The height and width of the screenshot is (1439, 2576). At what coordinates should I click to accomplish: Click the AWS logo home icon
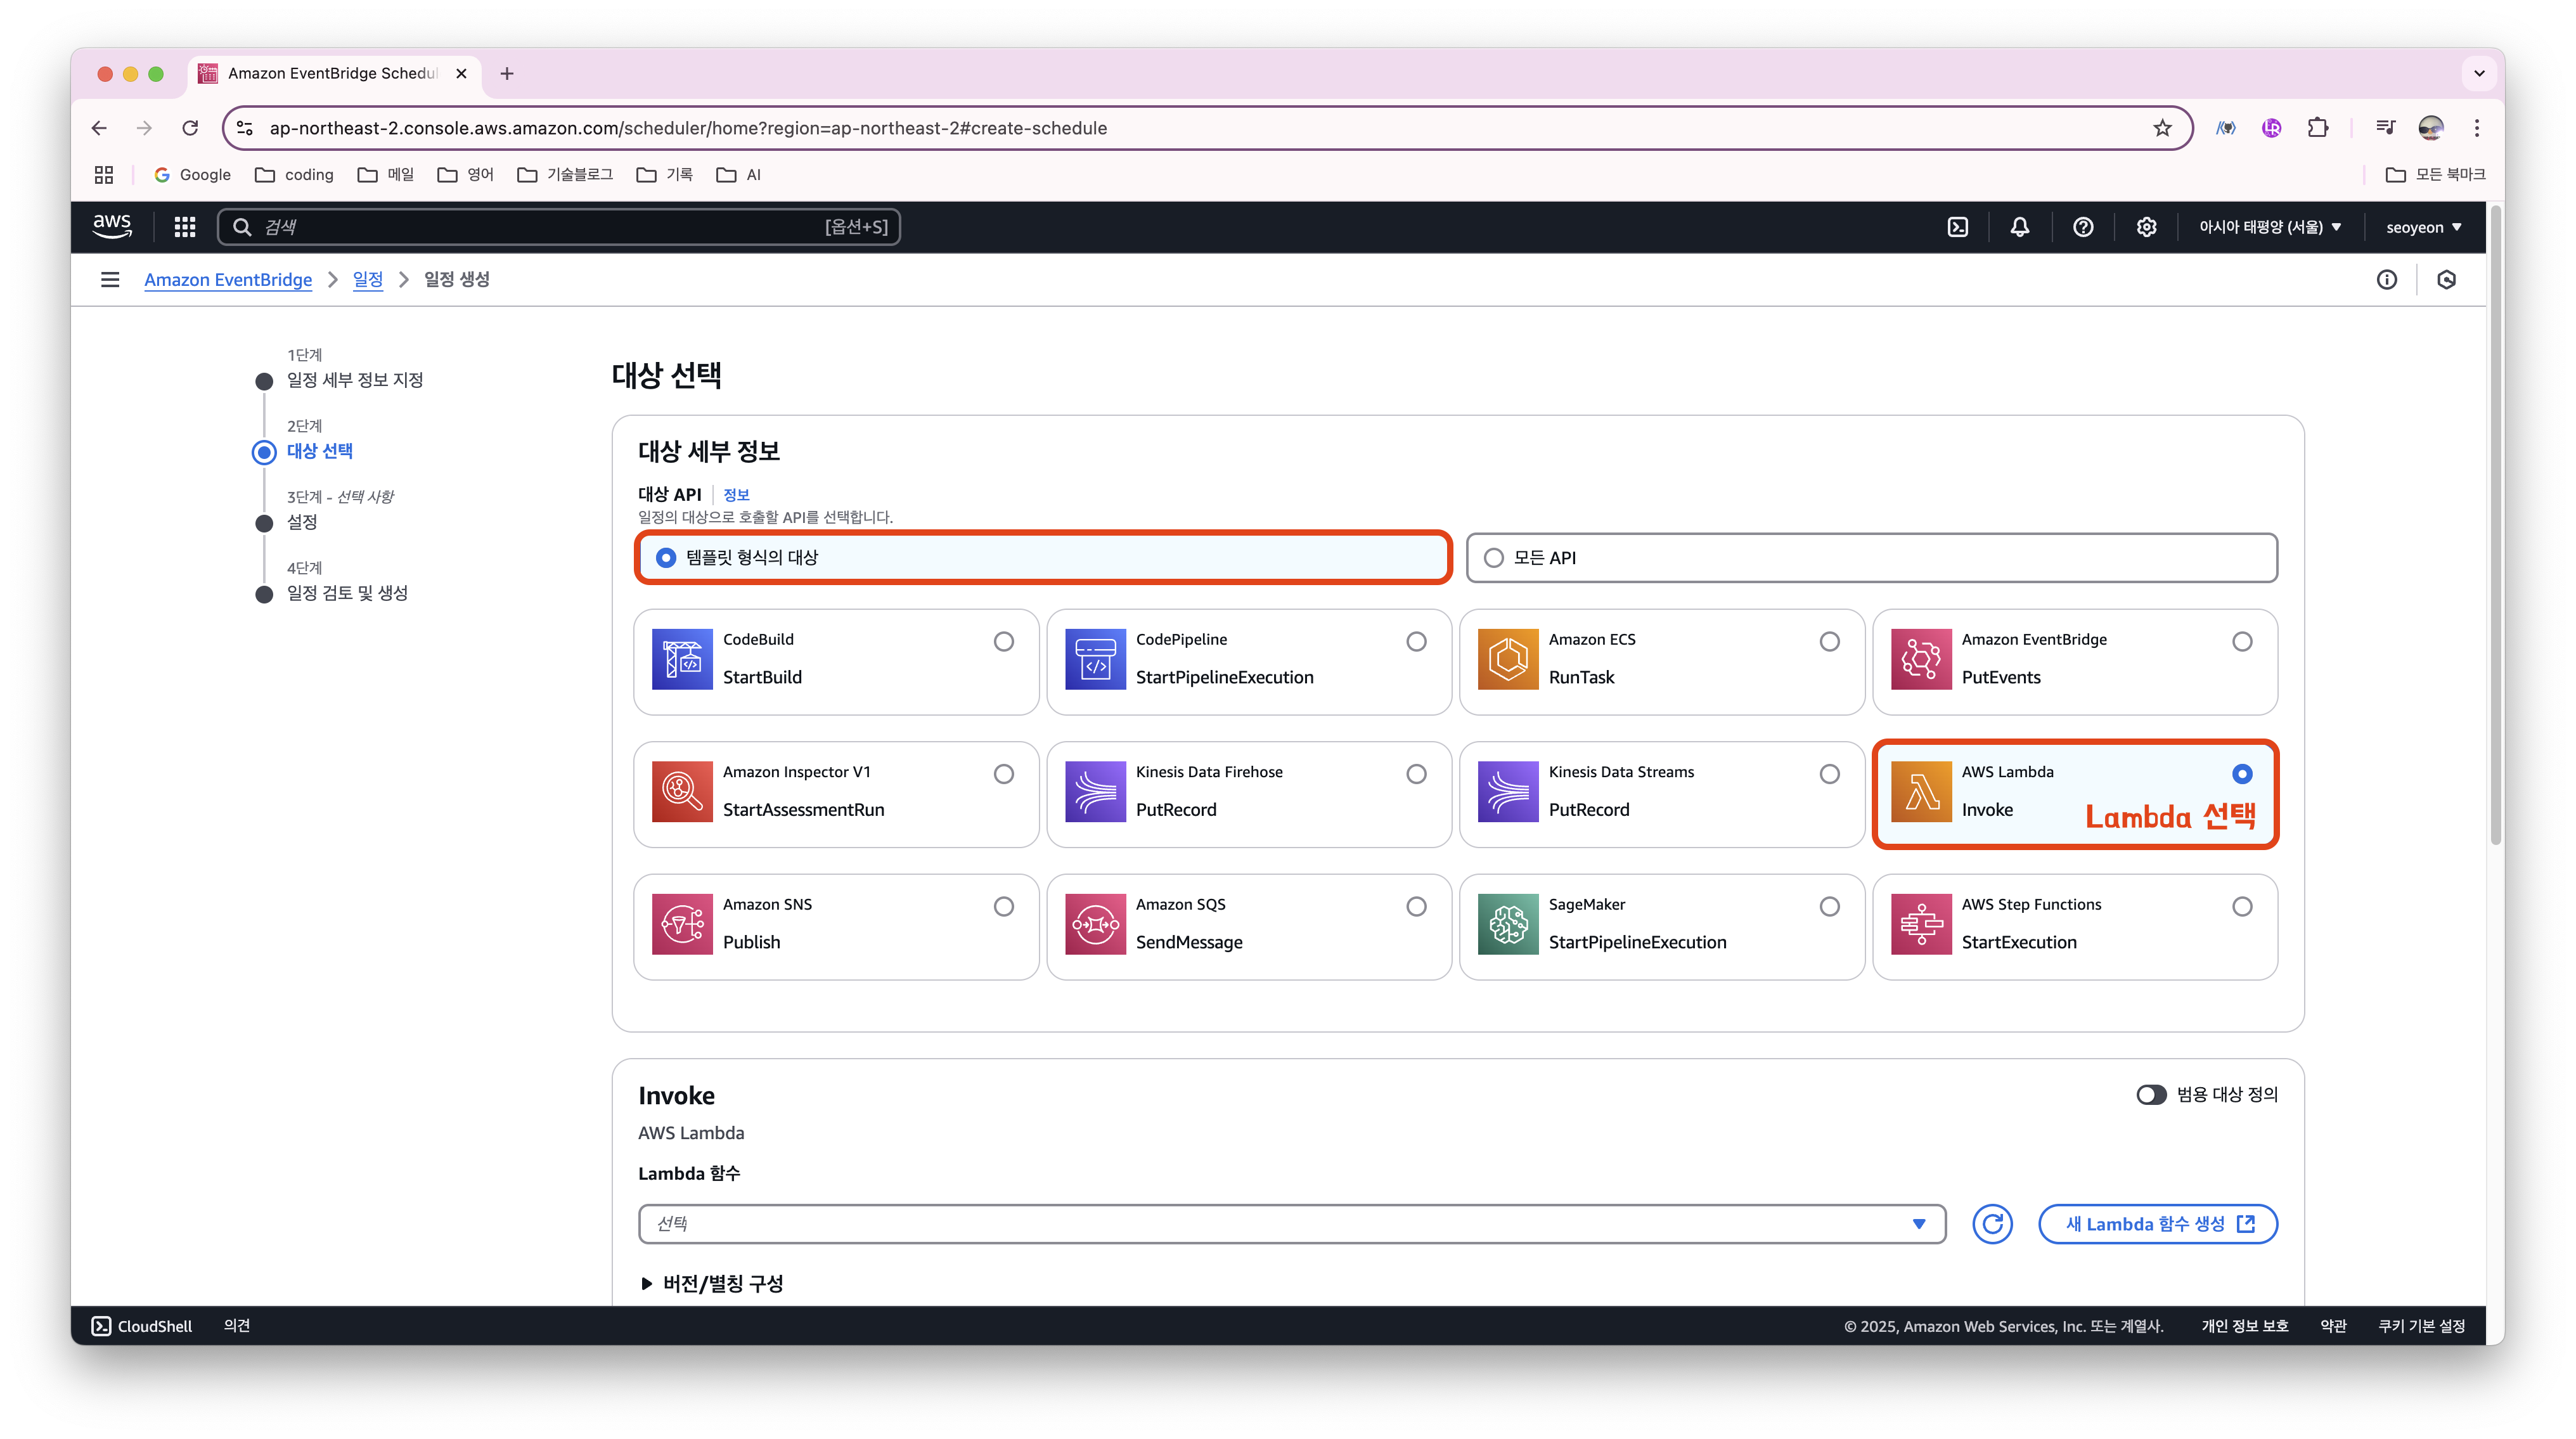[x=112, y=226]
